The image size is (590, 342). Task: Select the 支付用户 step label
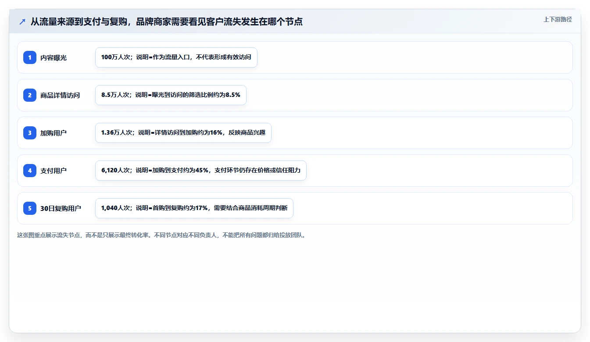(x=54, y=171)
